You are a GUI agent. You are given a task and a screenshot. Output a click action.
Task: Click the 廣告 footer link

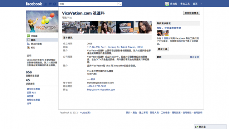135,113
